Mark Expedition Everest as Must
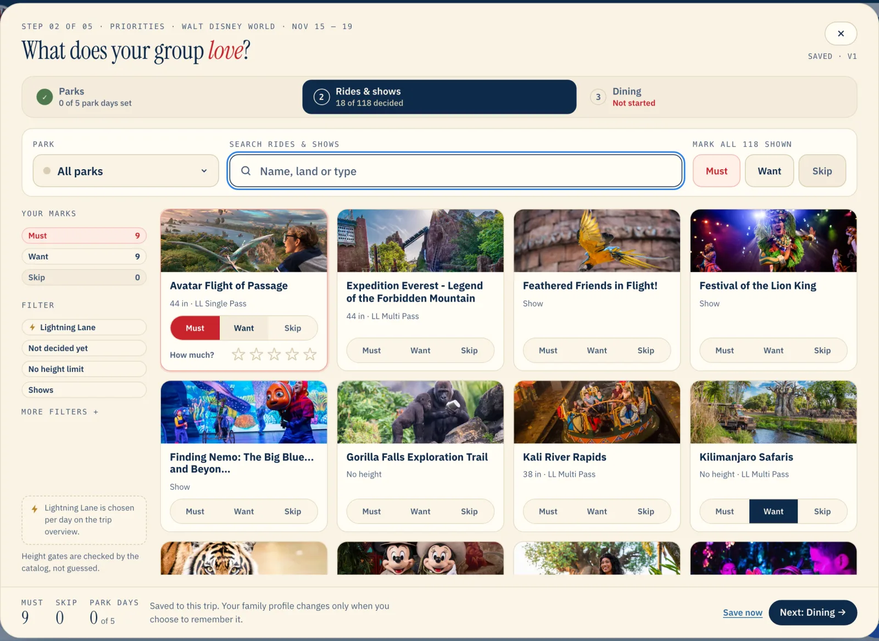Screen dimensions: 879x641 [x=371, y=350]
